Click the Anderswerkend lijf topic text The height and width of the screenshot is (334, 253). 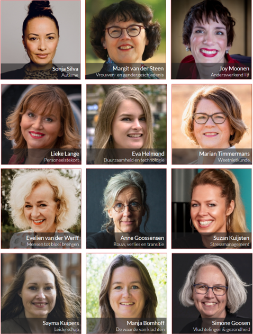pos(230,75)
